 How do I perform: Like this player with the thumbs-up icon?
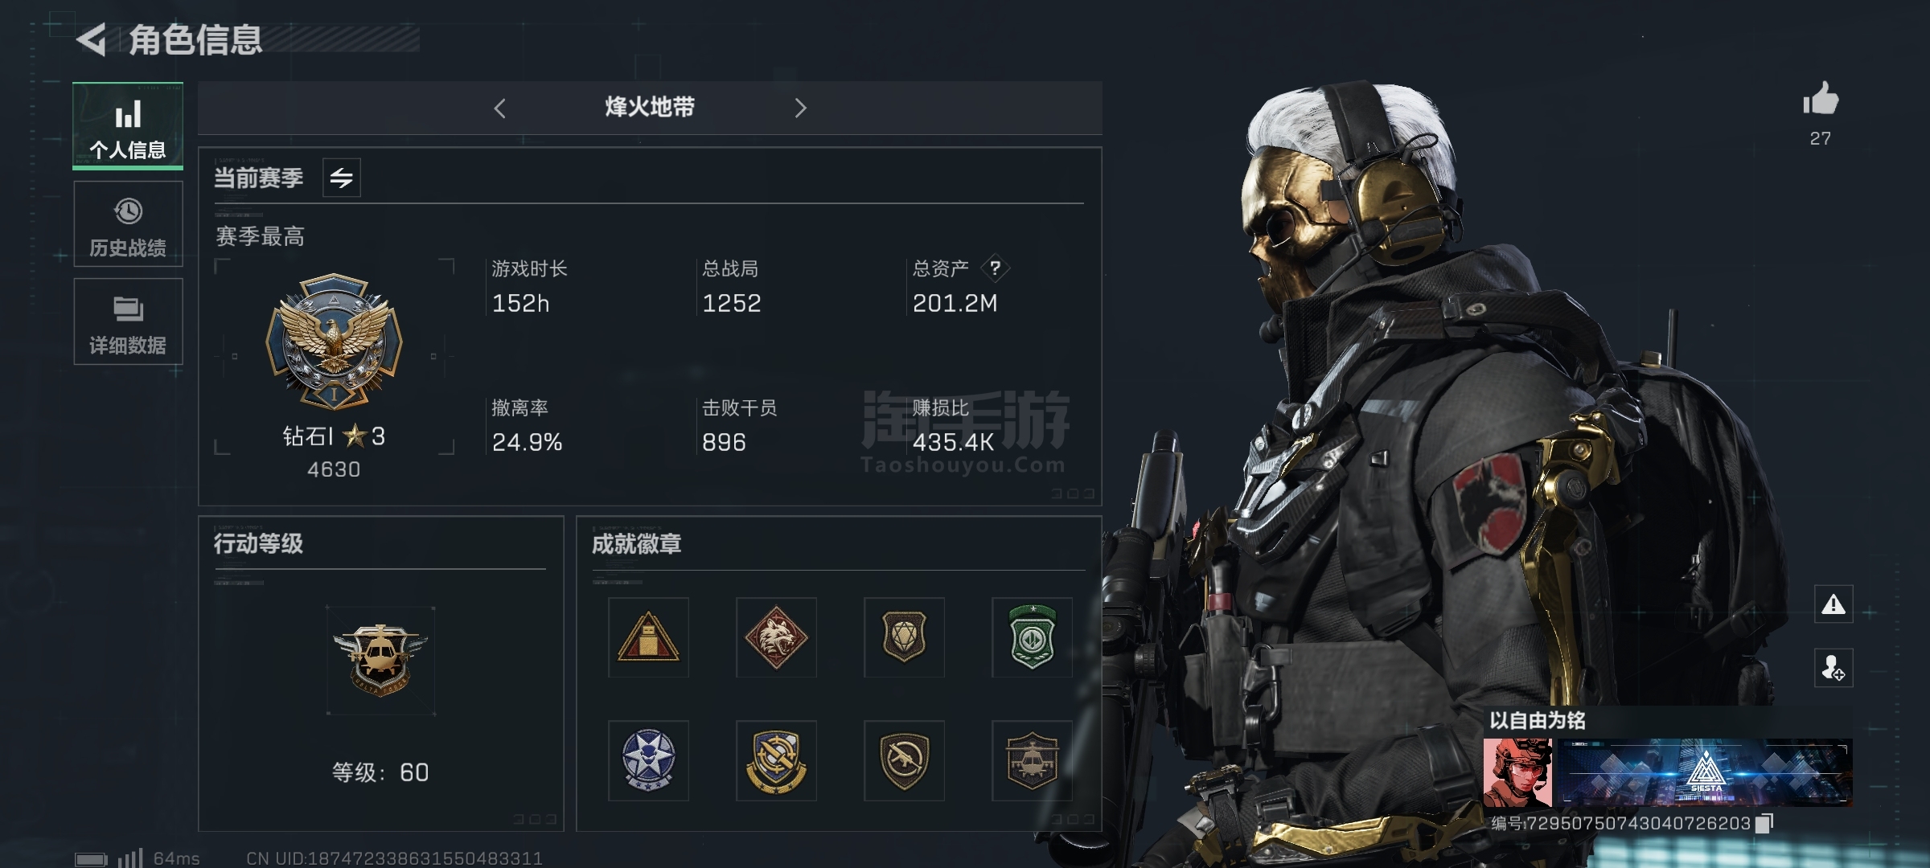coord(1821,100)
